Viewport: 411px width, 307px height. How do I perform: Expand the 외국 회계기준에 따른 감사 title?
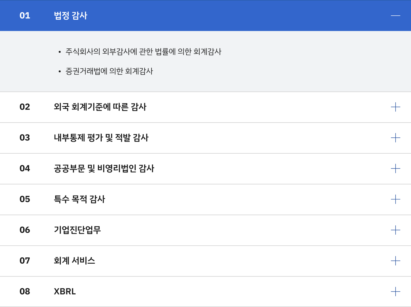[100, 107]
